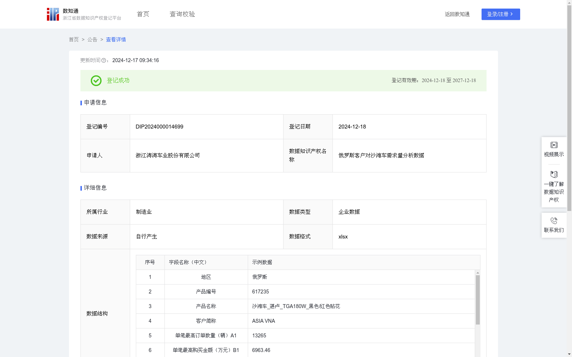Viewport: 572px width, 357px height.
Task: Click the 登记有效期 validity date text
Action: (x=434, y=81)
